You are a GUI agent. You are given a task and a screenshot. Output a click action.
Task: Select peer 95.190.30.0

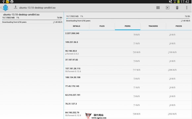pyautogui.click(x=127, y=52)
